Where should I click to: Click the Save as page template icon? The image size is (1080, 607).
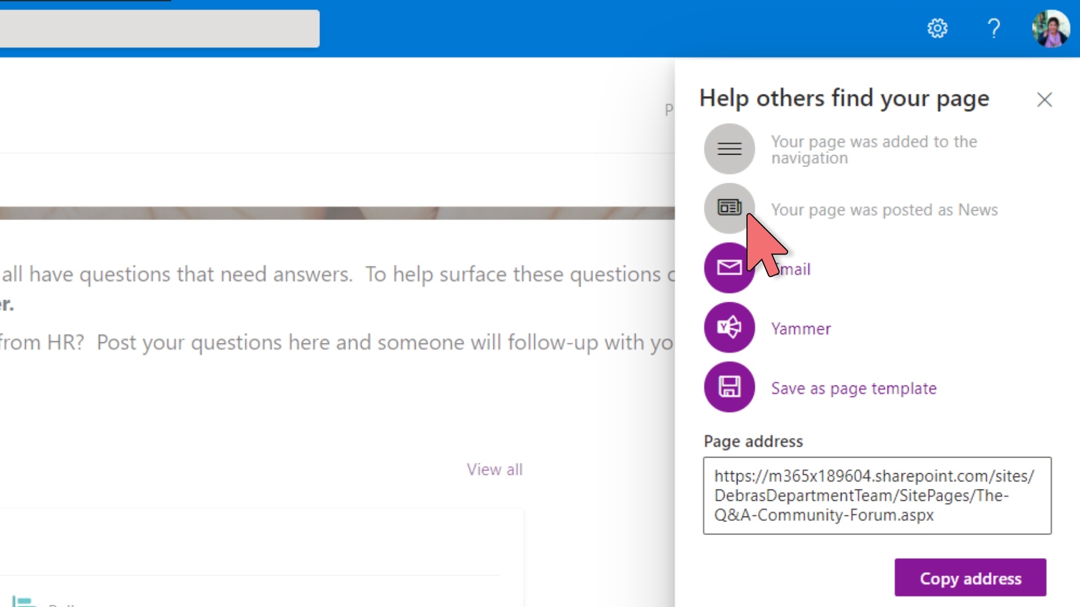pyautogui.click(x=728, y=388)
